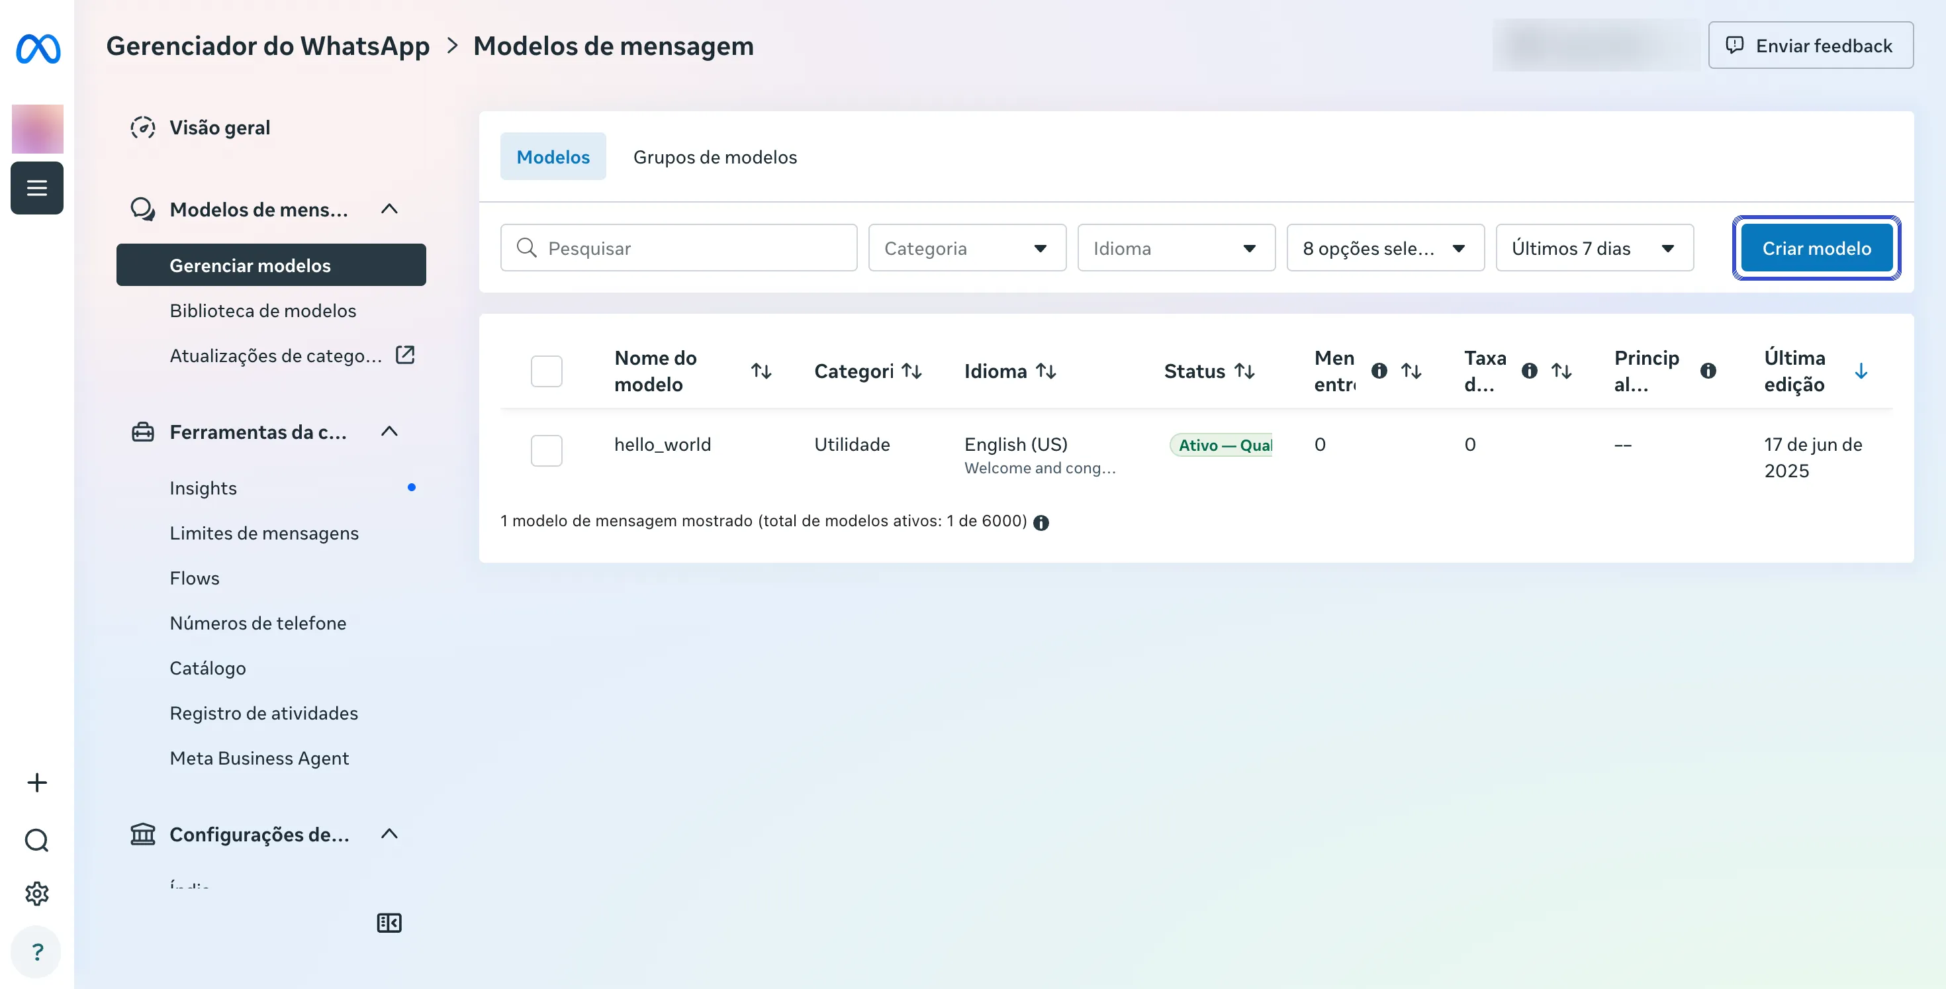Collapse the Ferramentas da conta section
Viewport: 1946px width, 989px height.
pos(389,432)
